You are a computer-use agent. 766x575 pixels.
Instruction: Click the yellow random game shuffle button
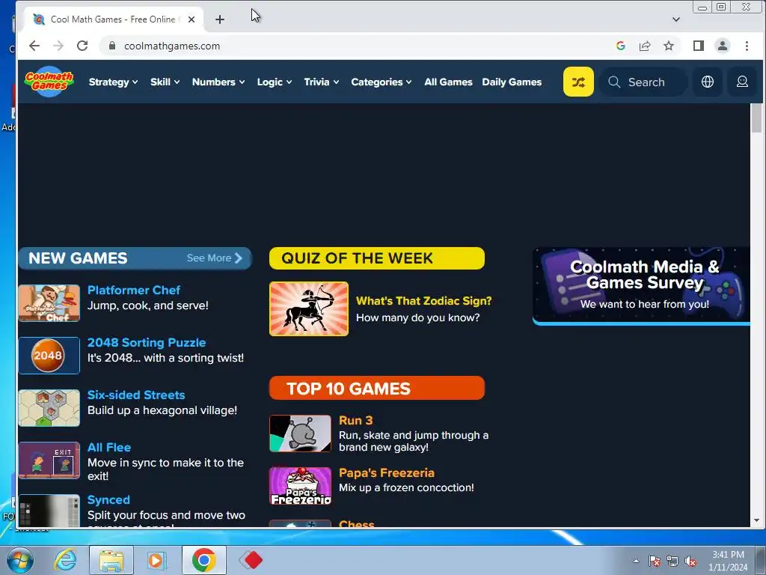(x=578, y=82)
